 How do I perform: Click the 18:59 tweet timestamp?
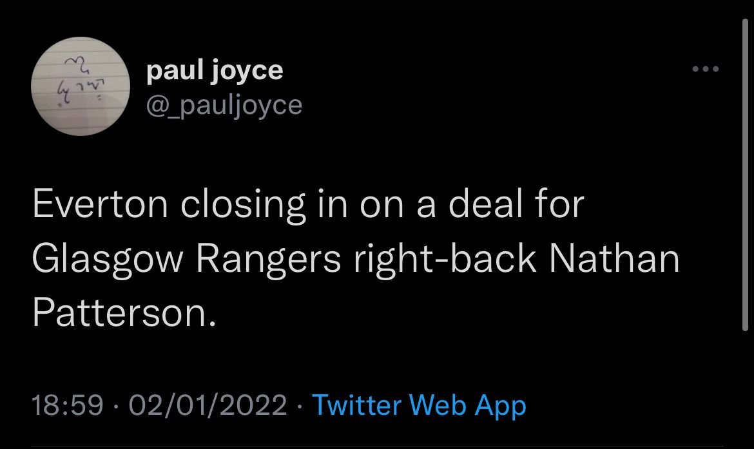[68, 405]
